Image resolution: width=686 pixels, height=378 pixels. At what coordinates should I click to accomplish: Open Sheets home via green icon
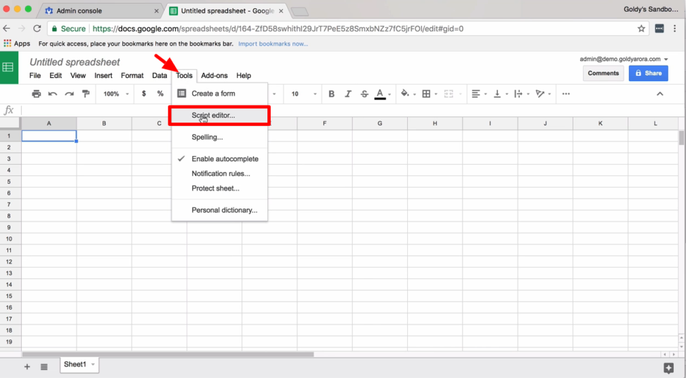click(x=9, y=67)
